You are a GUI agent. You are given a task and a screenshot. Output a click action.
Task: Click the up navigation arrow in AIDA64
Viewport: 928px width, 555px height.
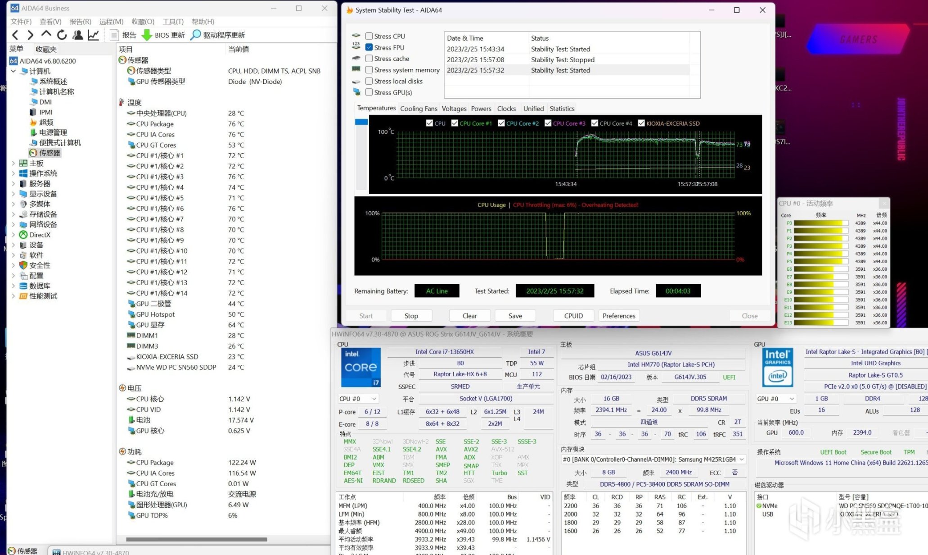[x=46, y=34]
